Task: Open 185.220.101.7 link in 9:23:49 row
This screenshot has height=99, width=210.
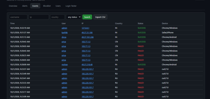Action: pyautogui.click(x=88, y=74)
